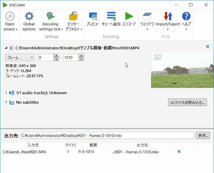Click the 範囲 column header

[x=93, y=145]
